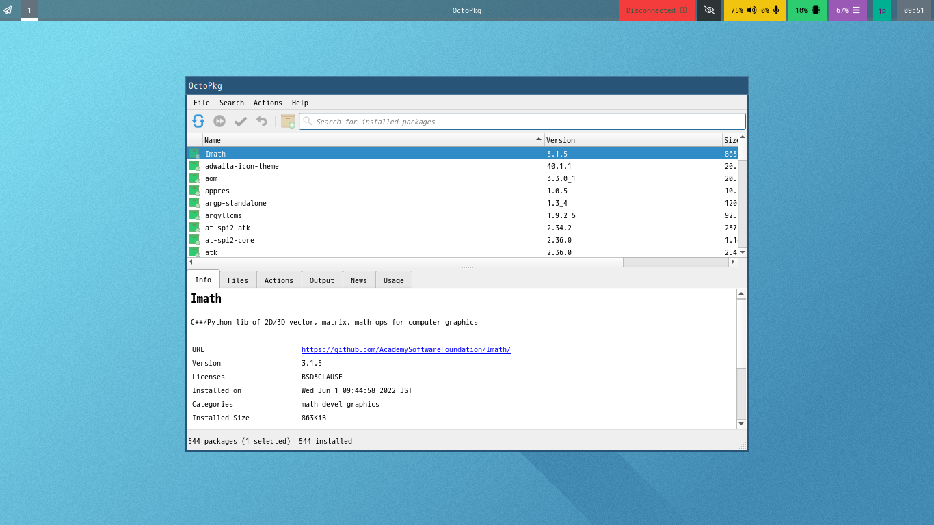Screen dimensions: 934x525
Task: Click the info pane scroll-up arrow
Action: [741, 294]
